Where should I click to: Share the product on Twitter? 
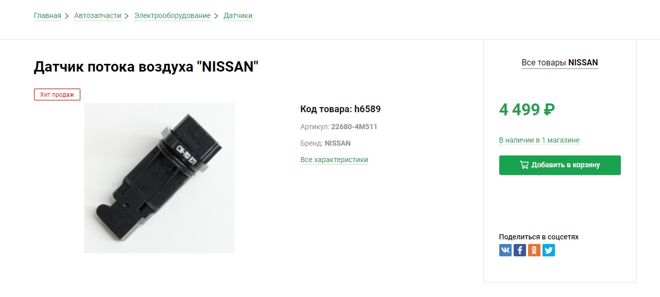549,251
